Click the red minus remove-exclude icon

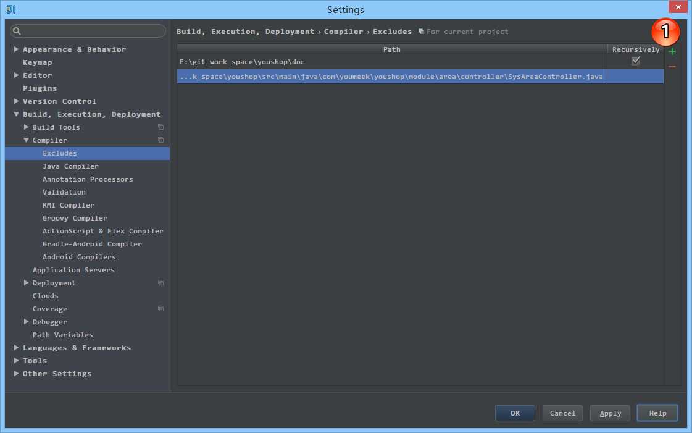(672, 67)
